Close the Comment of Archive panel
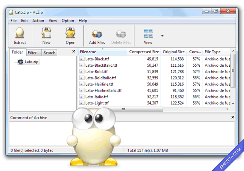Screen dimensions: 244x171 [233, 117]
